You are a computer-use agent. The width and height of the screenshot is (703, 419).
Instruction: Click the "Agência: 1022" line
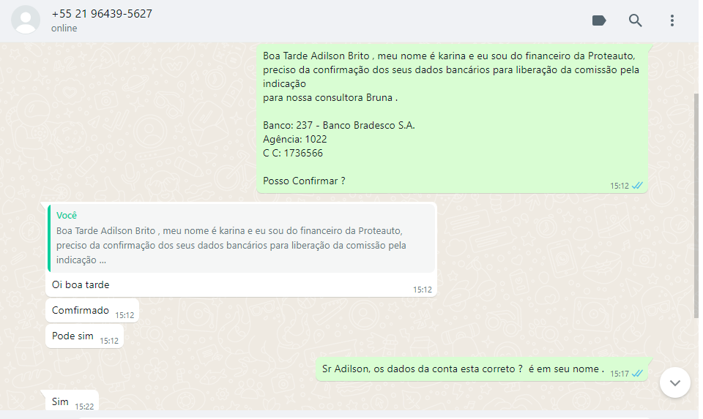(x=294, y=139)
